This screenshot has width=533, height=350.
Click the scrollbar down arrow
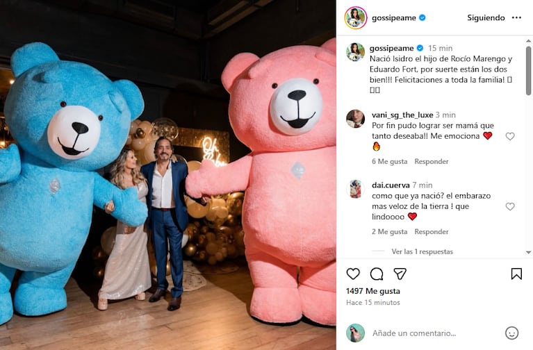pos(528,252)
